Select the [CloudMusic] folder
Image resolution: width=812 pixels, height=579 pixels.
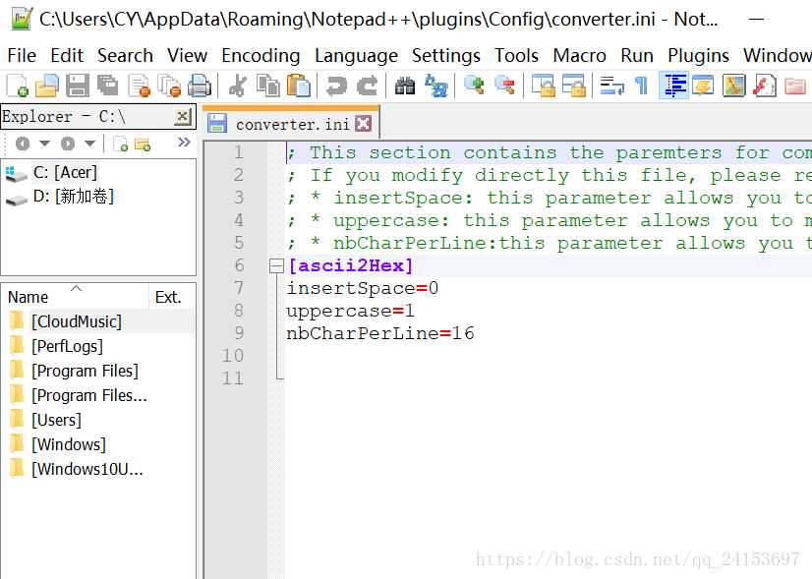pos(77,321)
